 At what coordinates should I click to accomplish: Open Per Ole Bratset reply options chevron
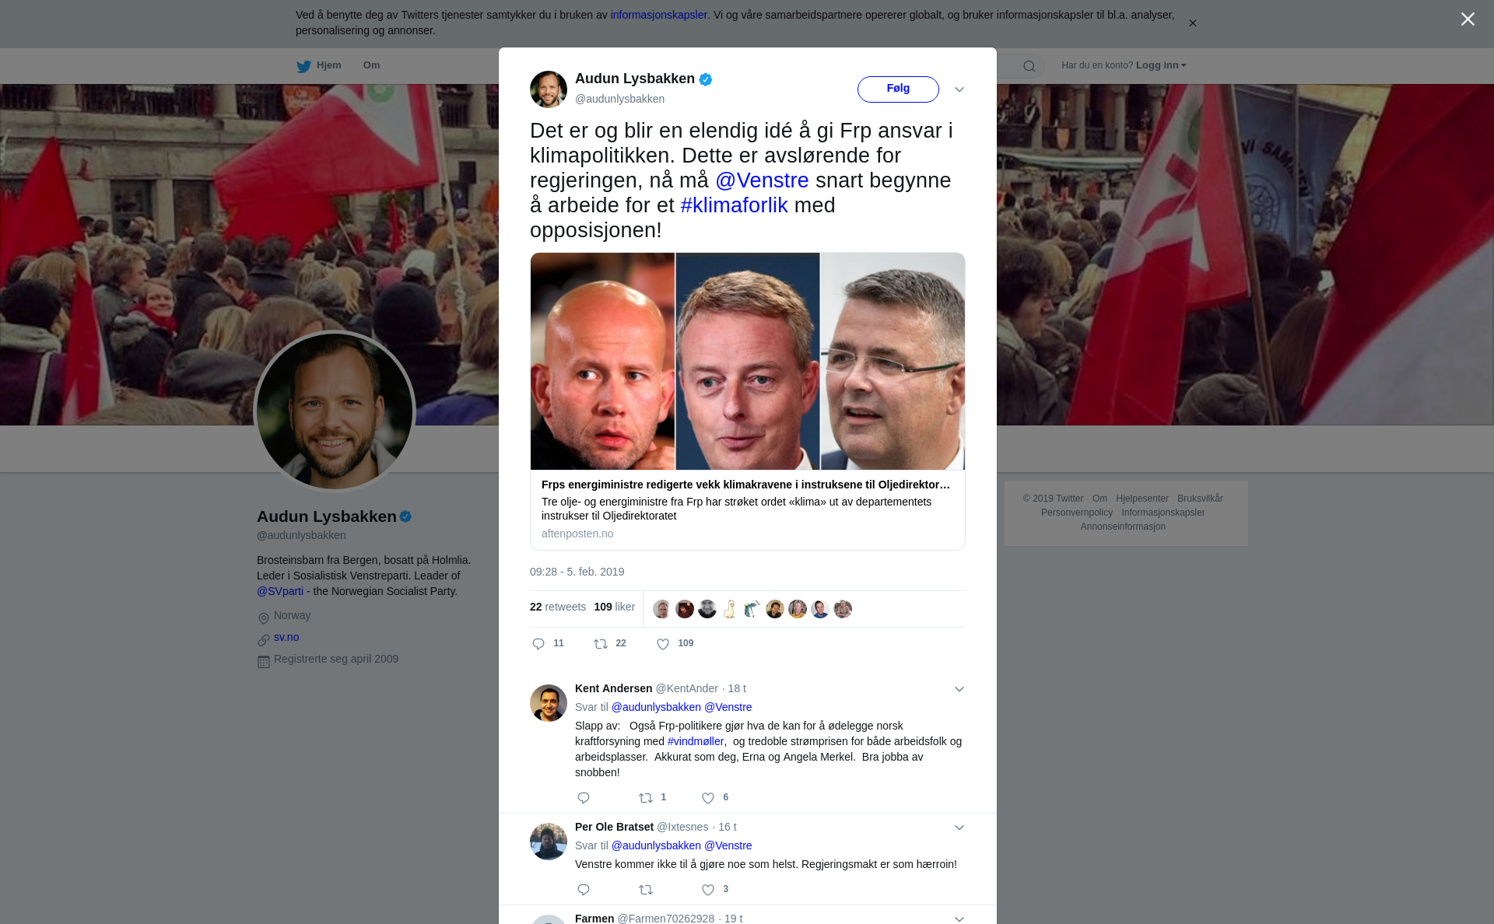point(959,828)
